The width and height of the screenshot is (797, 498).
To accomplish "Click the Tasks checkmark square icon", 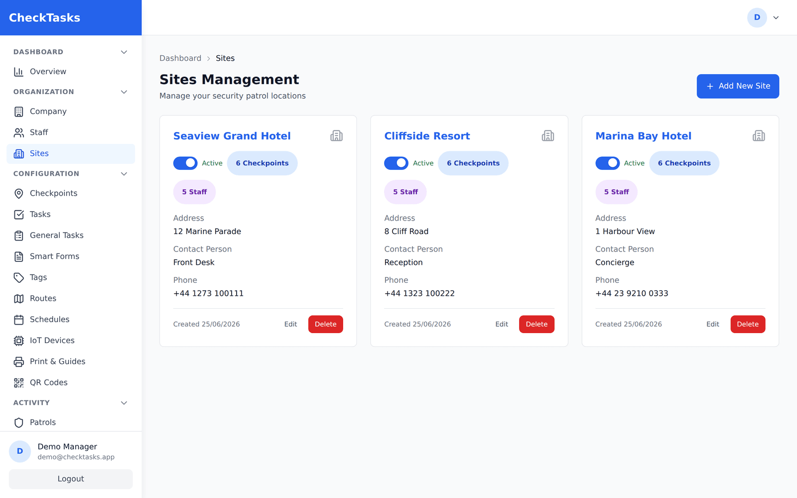I will coord(19,215).
